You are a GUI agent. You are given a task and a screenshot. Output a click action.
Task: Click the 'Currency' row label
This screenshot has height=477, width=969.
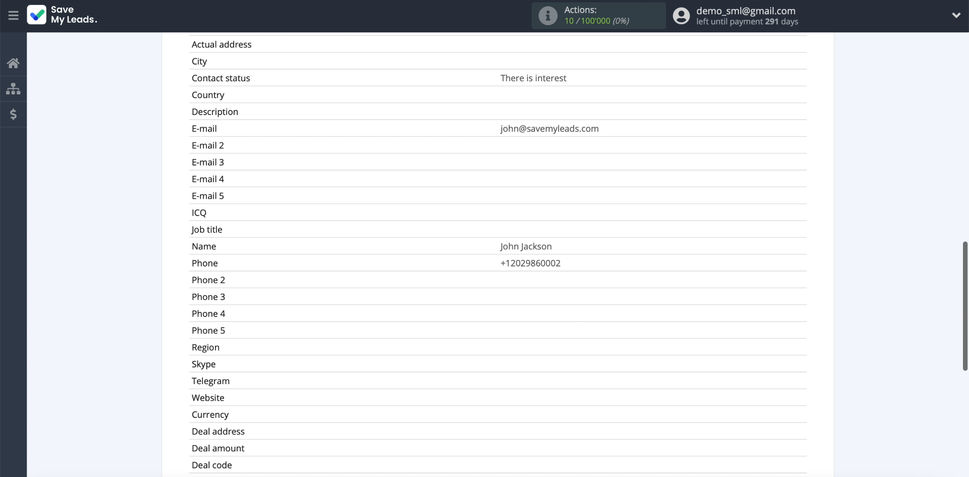click(210, 414)
